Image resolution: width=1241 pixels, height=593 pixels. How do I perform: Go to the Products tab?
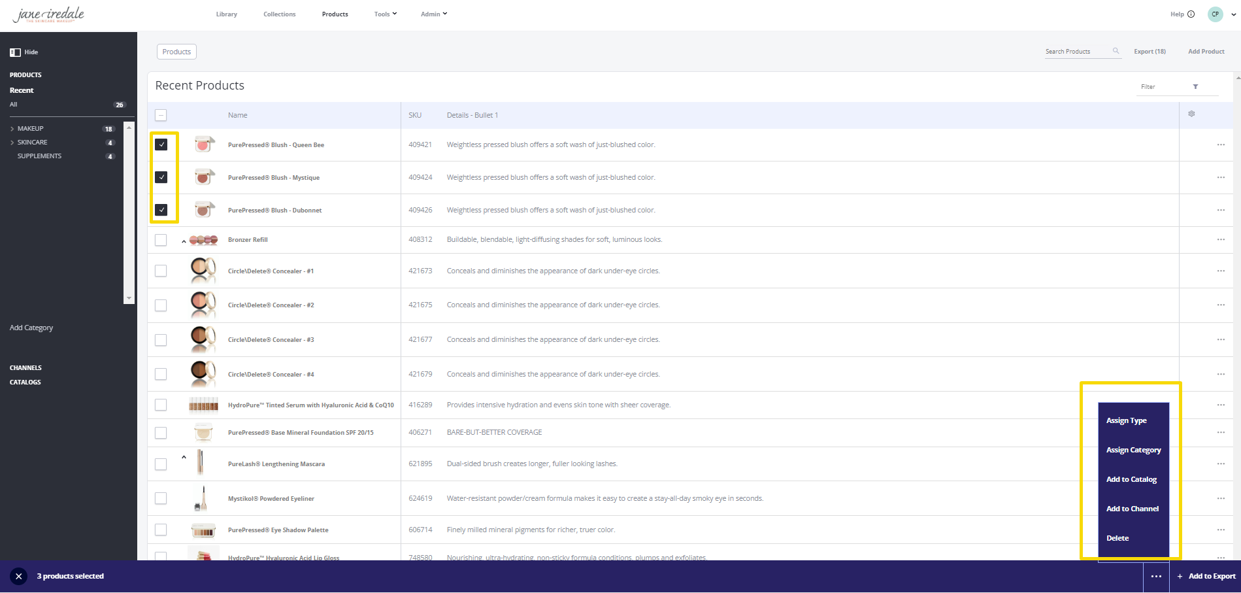[335, 14]
